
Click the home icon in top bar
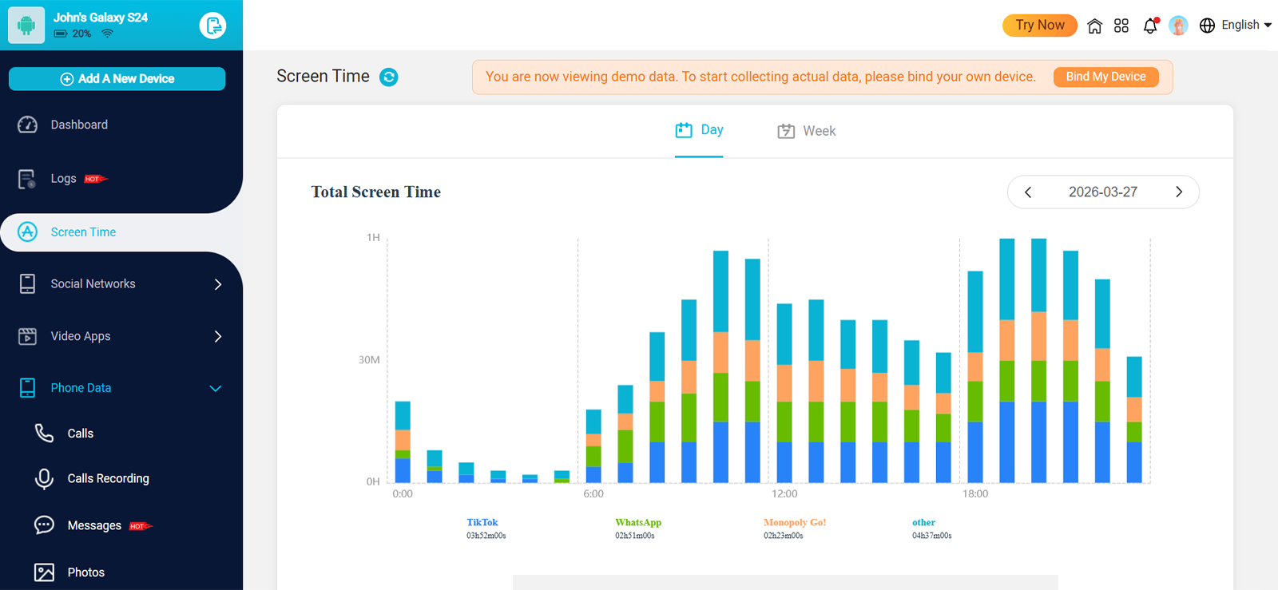(x=1094, y=26)
